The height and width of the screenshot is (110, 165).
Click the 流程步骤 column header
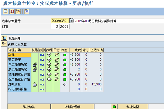(19, 50)
